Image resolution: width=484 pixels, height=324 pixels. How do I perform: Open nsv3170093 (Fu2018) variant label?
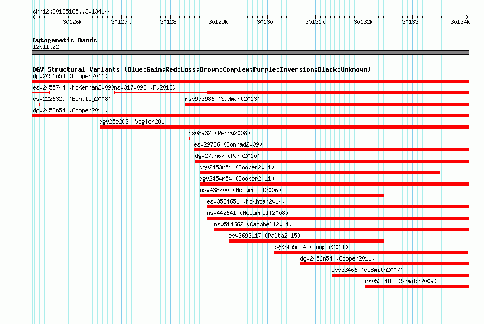click(x=145, y=87)
